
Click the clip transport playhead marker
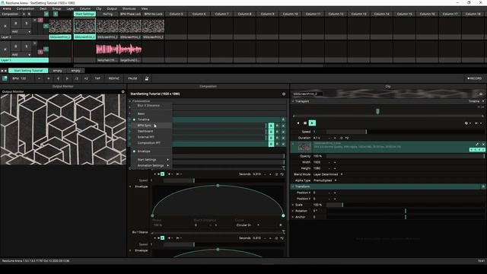pos(377,111)
